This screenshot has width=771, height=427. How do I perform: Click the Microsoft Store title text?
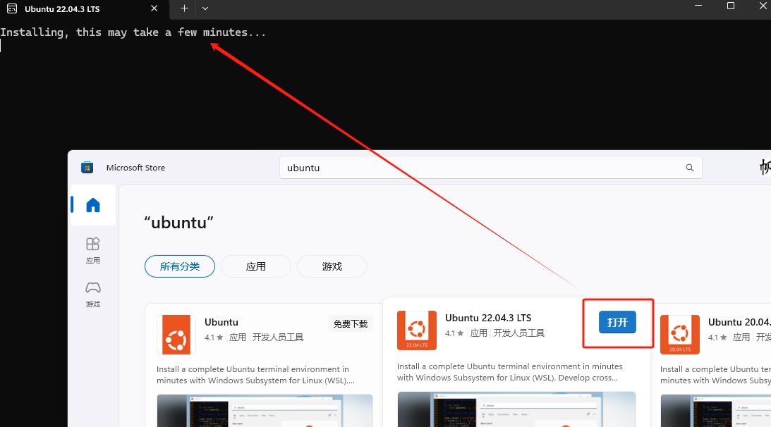(x=135, y=168)
